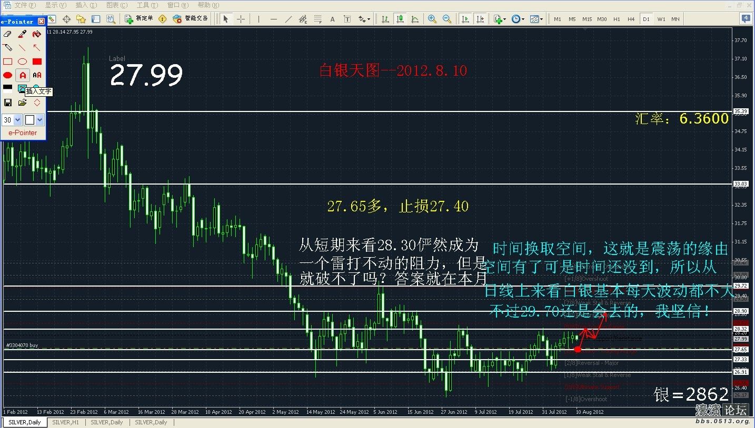The height and width of the screenshot is (428, 755).
Task: Toggle the line chart mode
Action: pyautogui.click(x=415, y=19)
